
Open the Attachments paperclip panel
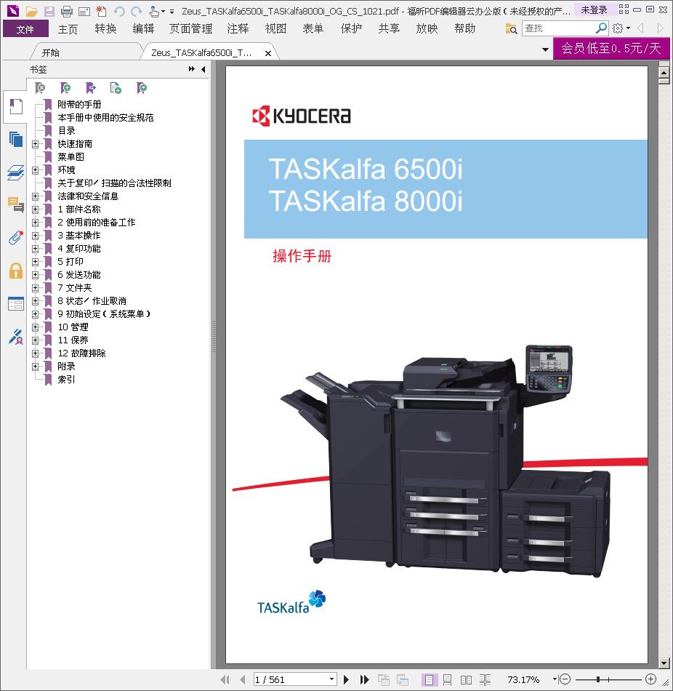click(16, 238)
